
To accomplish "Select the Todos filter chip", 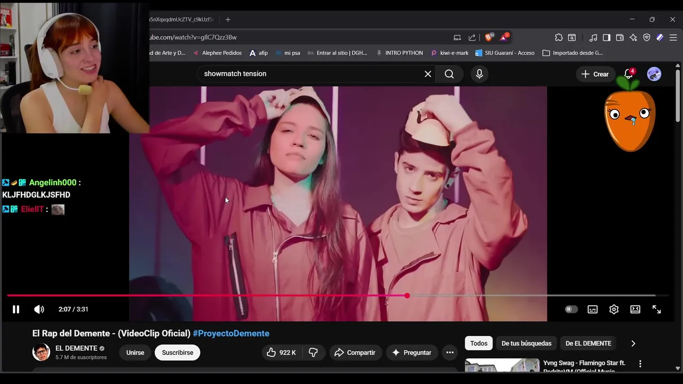I will [x=479, y=343].
